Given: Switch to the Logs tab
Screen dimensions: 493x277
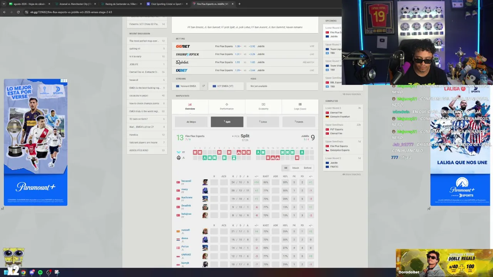Looking at the screenshot, I should point(300,106).
